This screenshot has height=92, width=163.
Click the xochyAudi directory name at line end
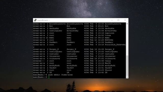[x=110, y=65]
